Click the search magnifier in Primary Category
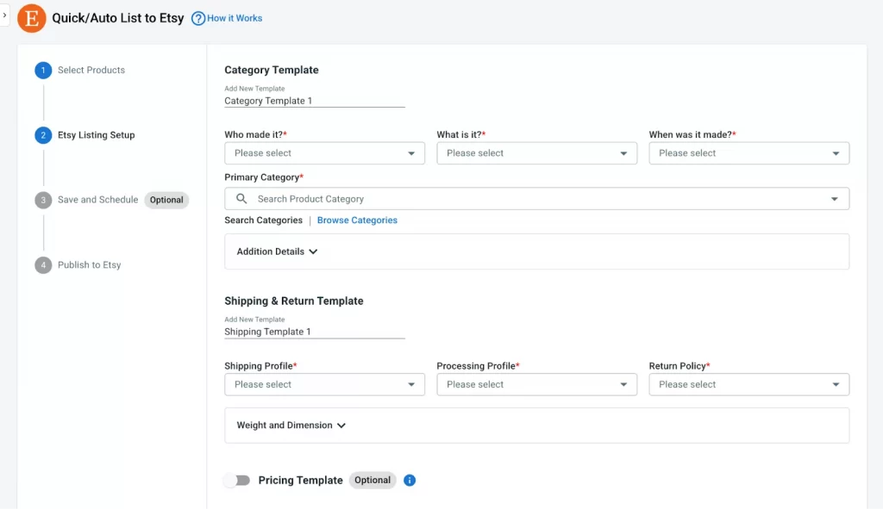 click(x=241, y=198)
